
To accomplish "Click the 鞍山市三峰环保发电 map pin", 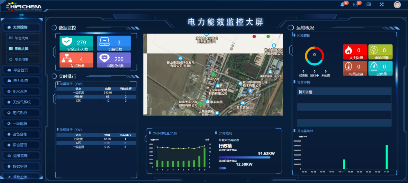I will click(x=180, y=58).
